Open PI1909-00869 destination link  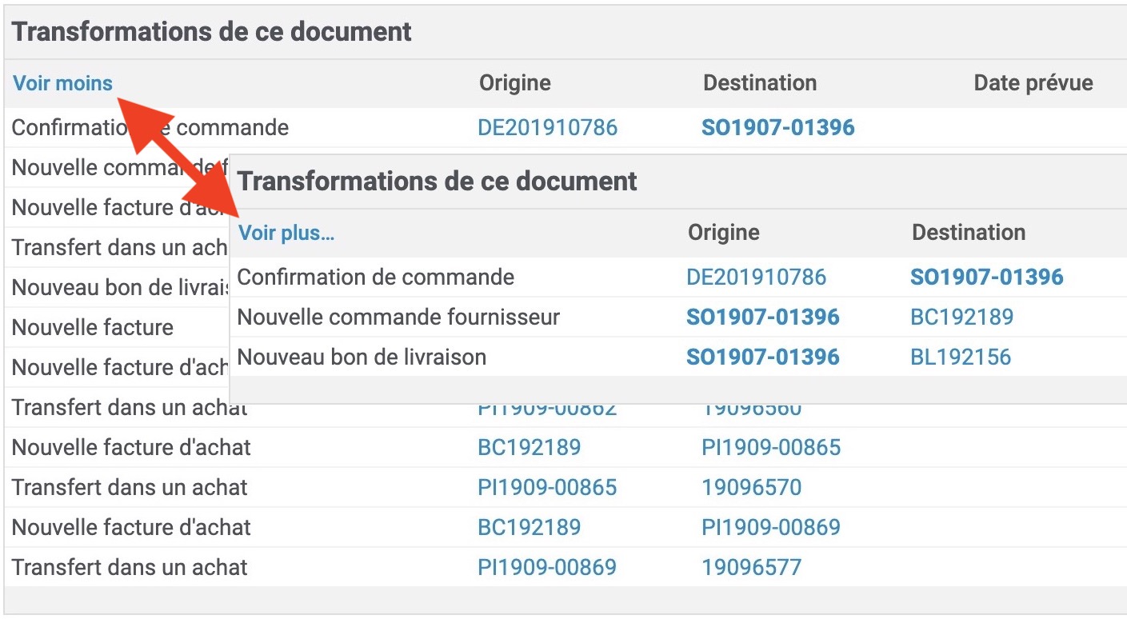coord(771,527)
